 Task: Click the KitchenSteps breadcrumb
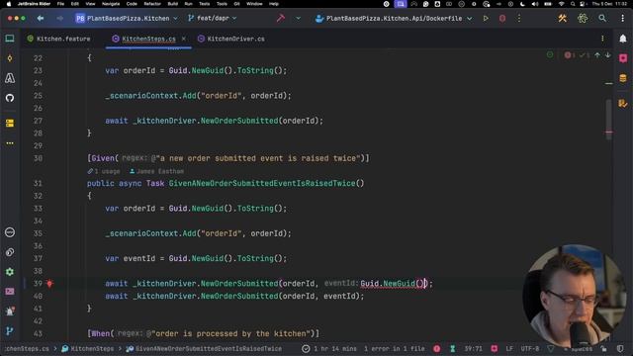[88, 348]
